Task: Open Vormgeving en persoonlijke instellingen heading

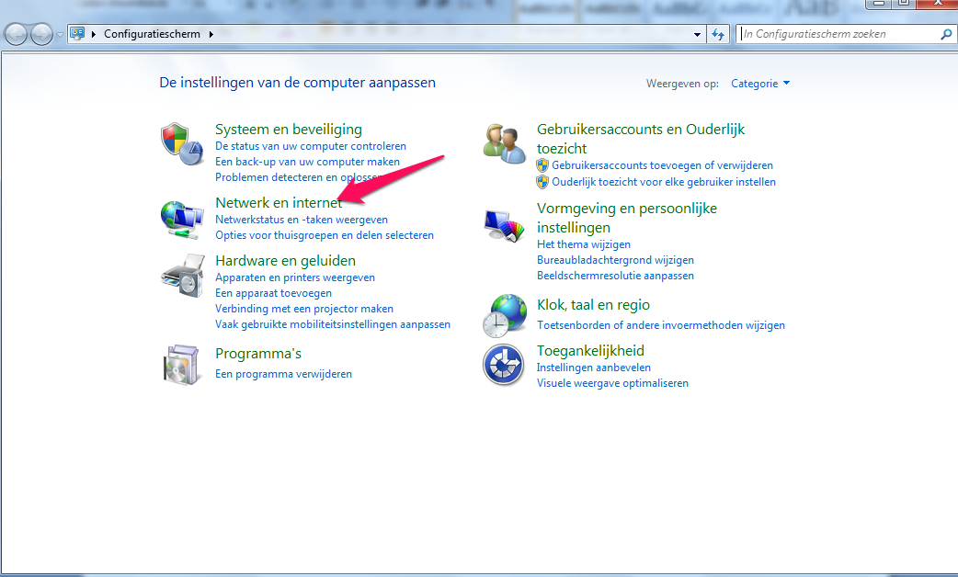Action: (627, 218)
